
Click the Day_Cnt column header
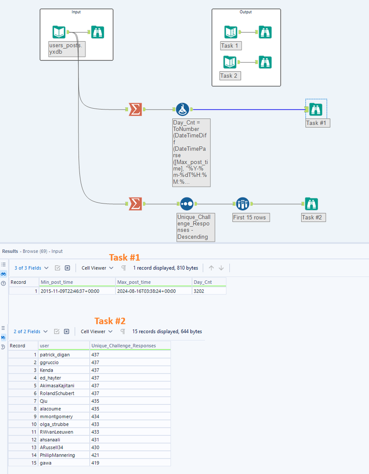pos(209,282)
